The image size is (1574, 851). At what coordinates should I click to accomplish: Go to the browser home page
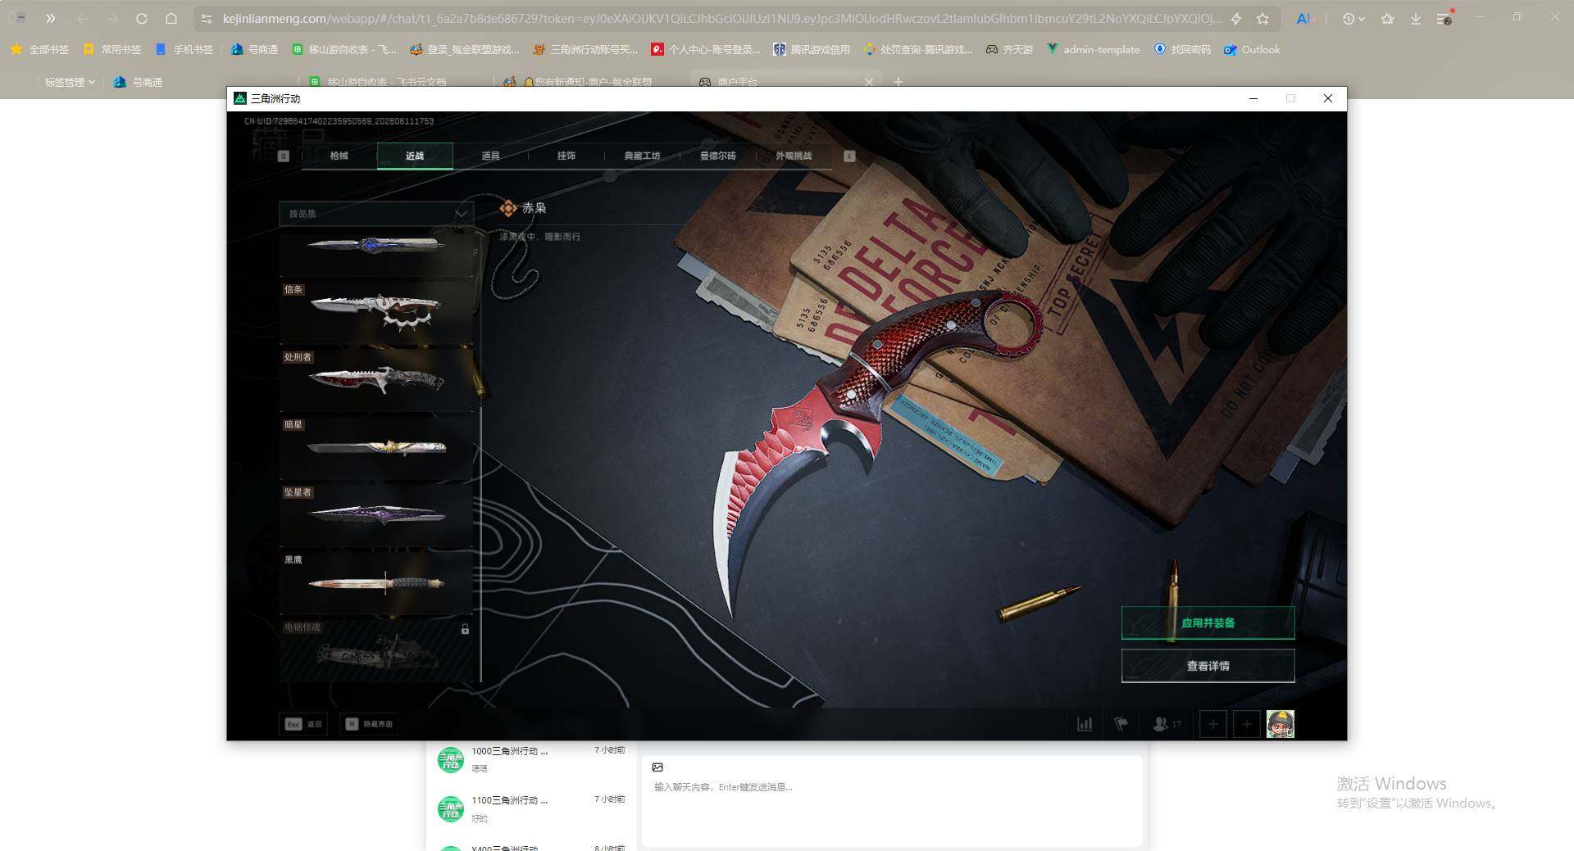[171, 18]
